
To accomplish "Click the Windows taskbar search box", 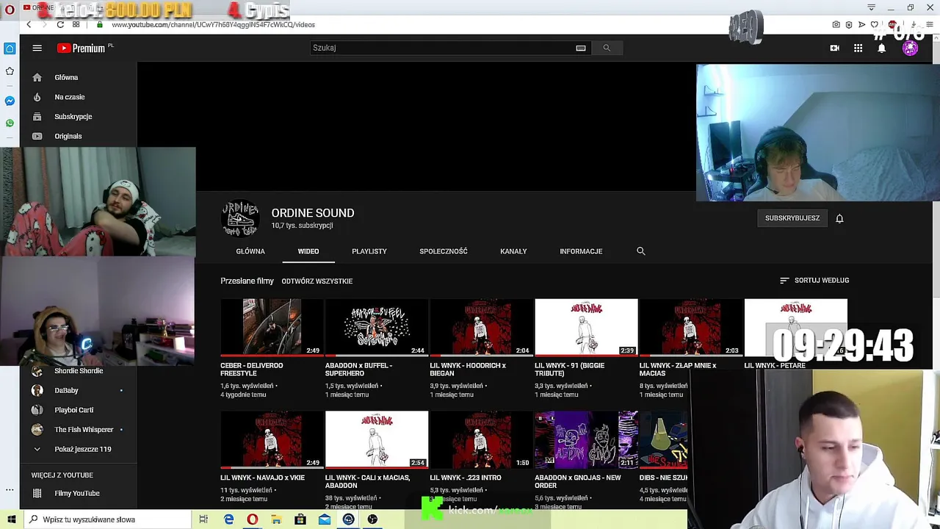I will [106, 519].
